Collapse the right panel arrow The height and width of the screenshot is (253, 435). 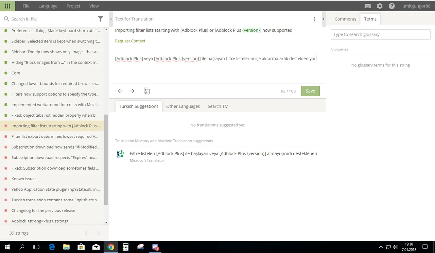(324, 19)
